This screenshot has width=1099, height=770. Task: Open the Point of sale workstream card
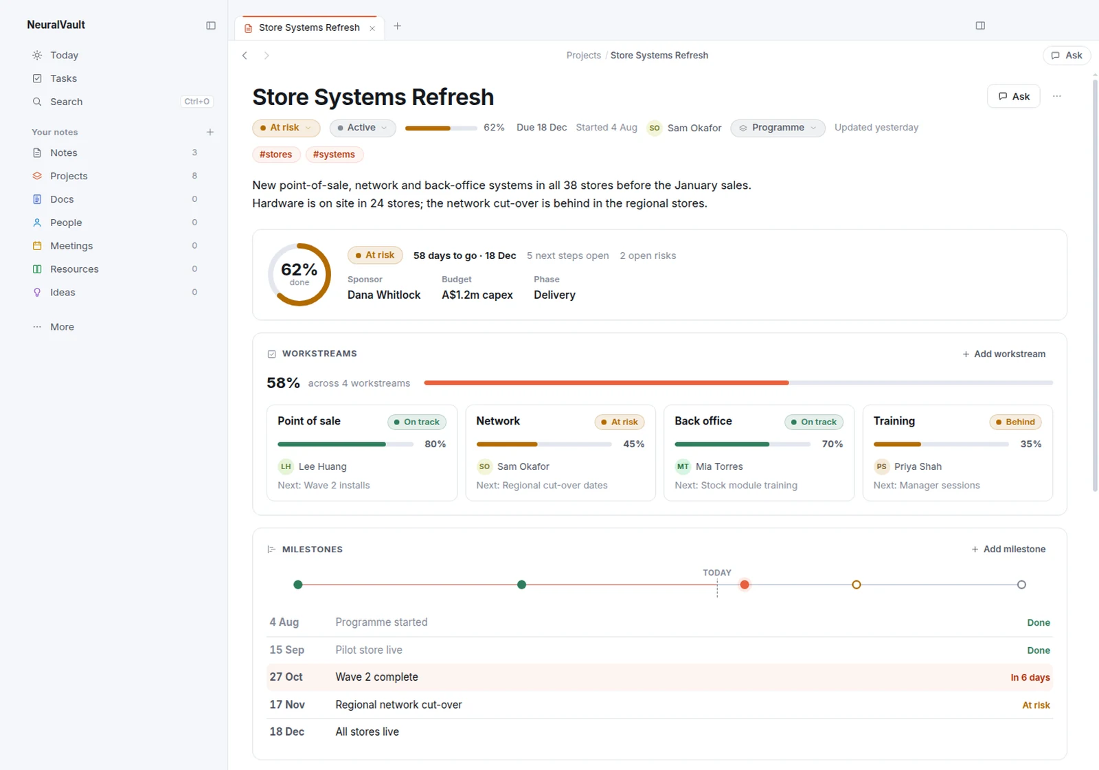[x=362, y=453]
